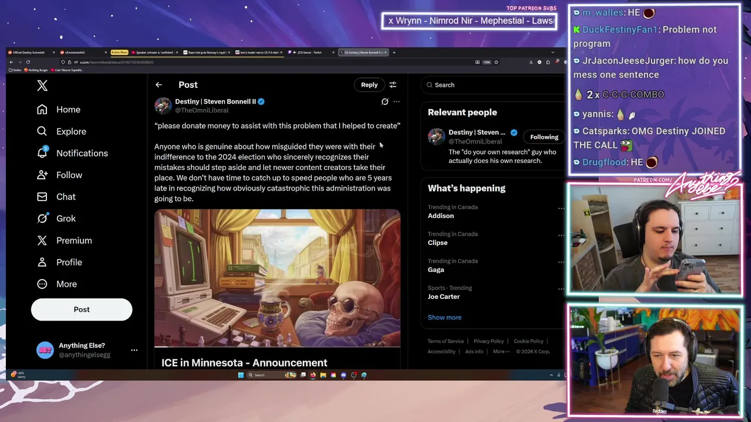Click Destiny's profile avatar on the post
The height and width of the screenshot is (422, 751).
pyautogui.click(x=163, y=105)
